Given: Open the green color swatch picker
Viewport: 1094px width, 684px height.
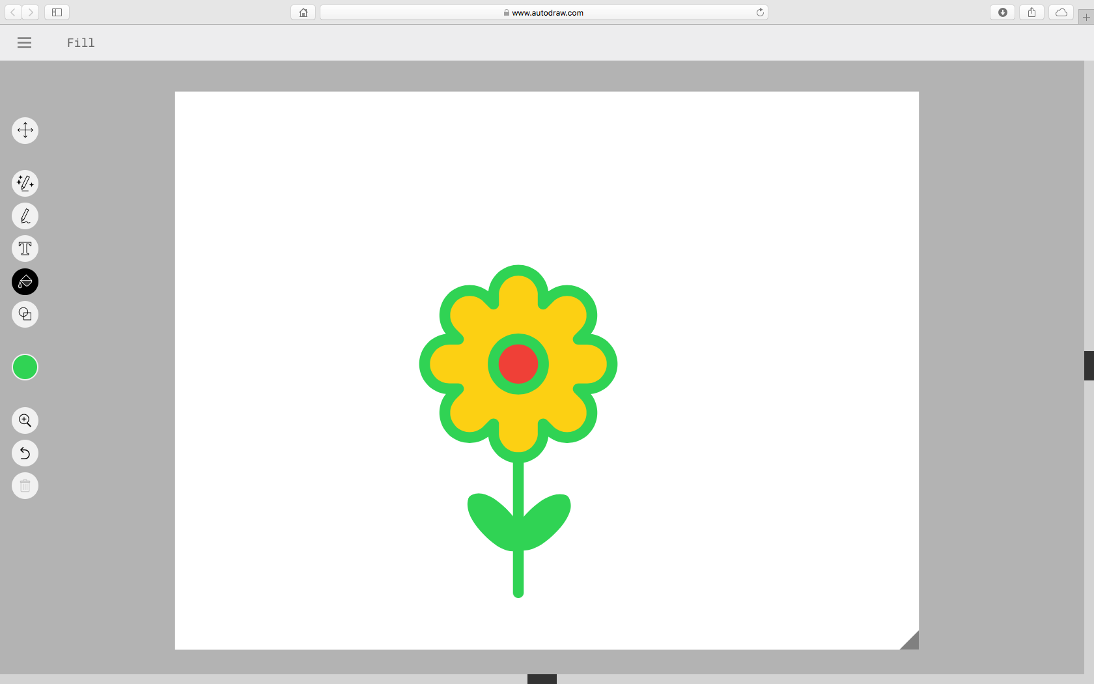Looking at the screenshot, I should (x=25, y=367).
